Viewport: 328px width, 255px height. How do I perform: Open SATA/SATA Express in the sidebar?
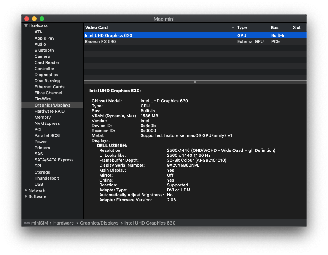54,160
